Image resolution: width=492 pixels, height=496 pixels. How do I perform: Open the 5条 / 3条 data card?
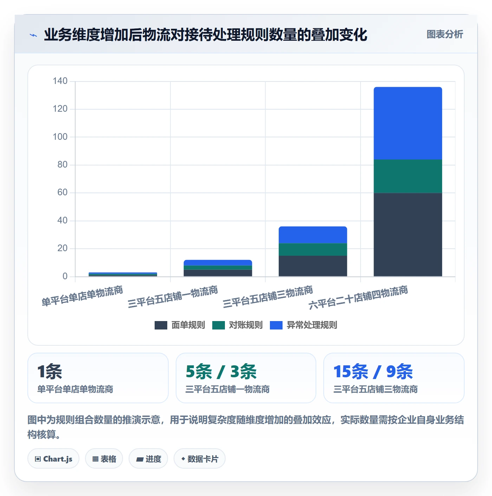[246, 378]
